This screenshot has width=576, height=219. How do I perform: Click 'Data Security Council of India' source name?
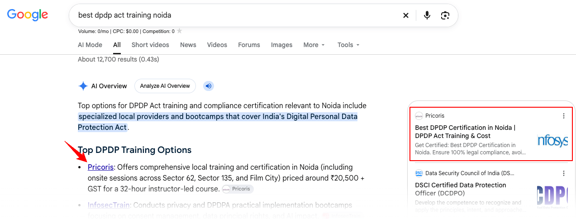point(470,173)
